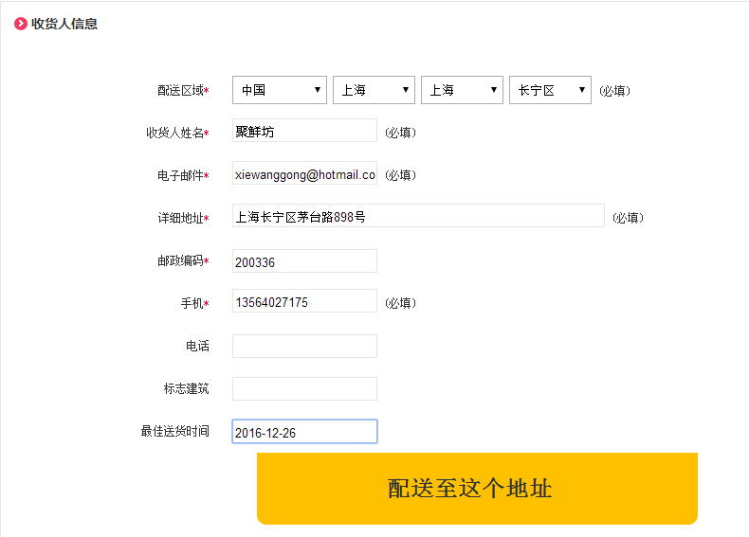Image resolution: width=749 pixels, height=537 pixels.
Task: Submit with the yellow 配送至这个地址 button
Action: coord(477,489)
